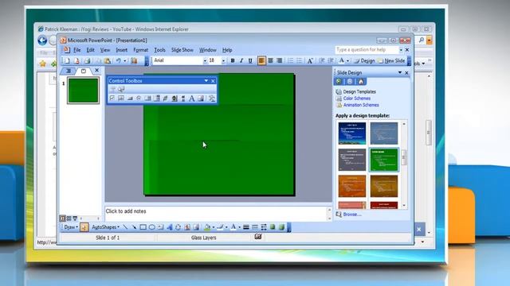Click View Code icon in Control Toolbox
This screenshot has width=510, height=286.
(x=121, y=89)
